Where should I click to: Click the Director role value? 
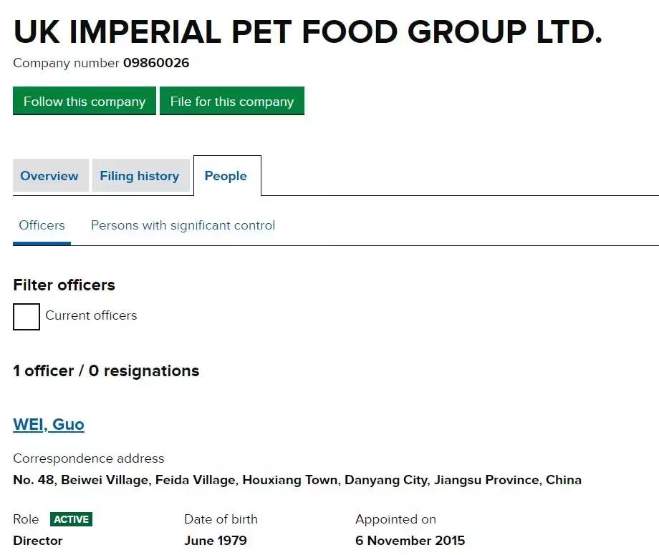[x=38, y=541]
